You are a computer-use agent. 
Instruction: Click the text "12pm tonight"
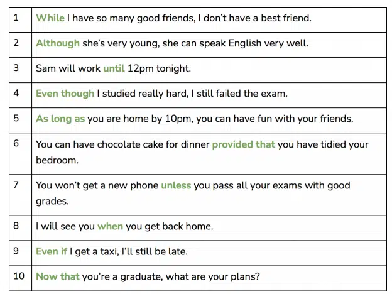point(159,68)
